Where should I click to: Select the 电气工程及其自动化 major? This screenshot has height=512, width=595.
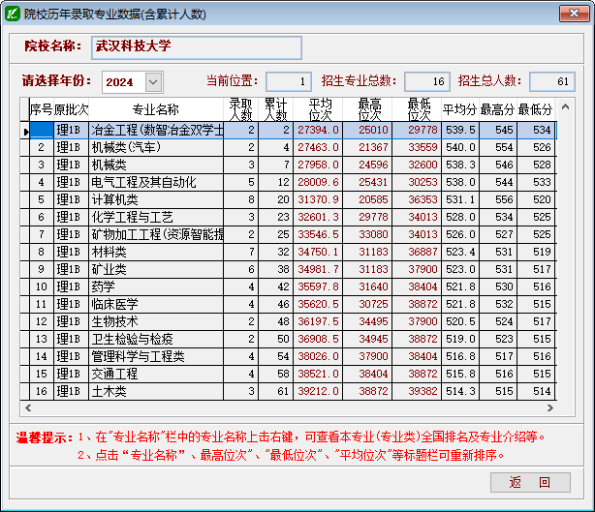[156, 182]
